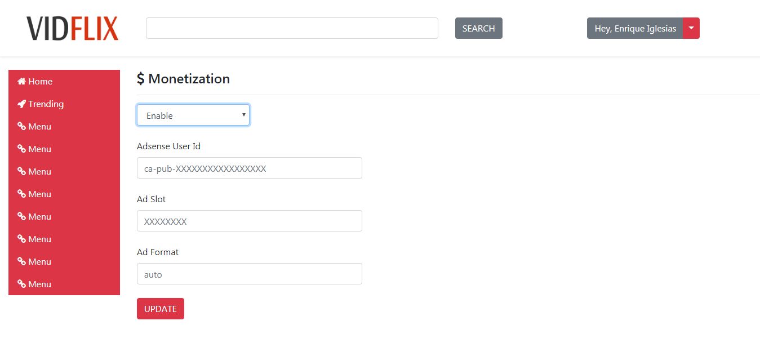Click the dollar sign Monetization icon
The image size is (760, 343).
[141, 79]
